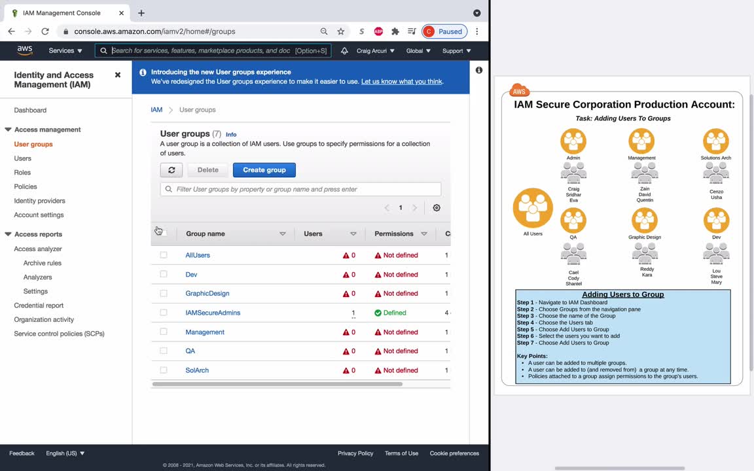Screen dimensions: 754x471
Task: Click the Create group button
Action: [x=264, y=170]
